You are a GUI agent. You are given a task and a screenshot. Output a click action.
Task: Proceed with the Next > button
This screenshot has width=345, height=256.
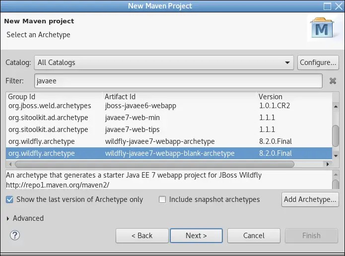[x=196, y=236]
